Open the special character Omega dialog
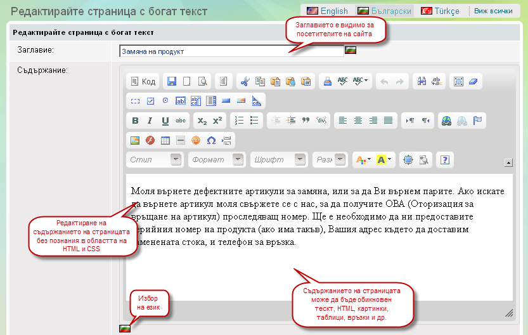This screenshot has width=528, height=335. click(x=211, y=140)
